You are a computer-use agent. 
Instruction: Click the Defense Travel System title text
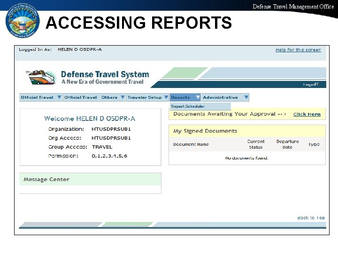click(105, 74)
